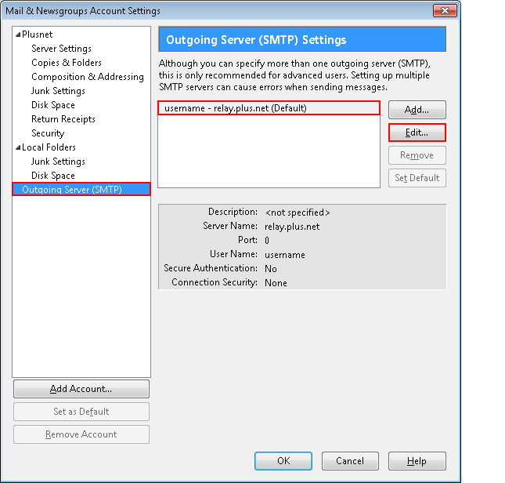The width and height of the screenshot is (505, 483).
Task: Click the Remove Account button
Action: tap(81, 434)
